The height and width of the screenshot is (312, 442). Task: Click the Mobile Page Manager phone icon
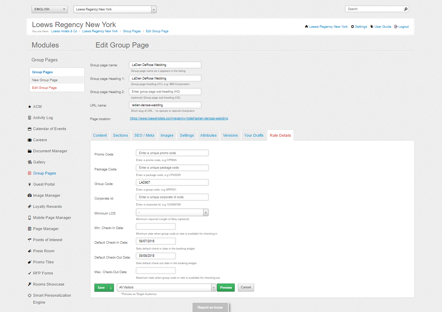coord(29,218)
